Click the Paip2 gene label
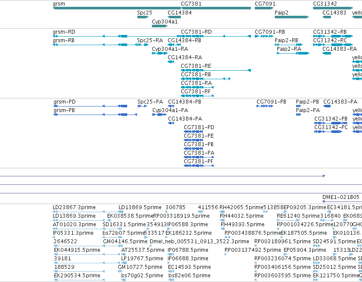The width and height of the screenshot is (362, 282). coord(282,13)
